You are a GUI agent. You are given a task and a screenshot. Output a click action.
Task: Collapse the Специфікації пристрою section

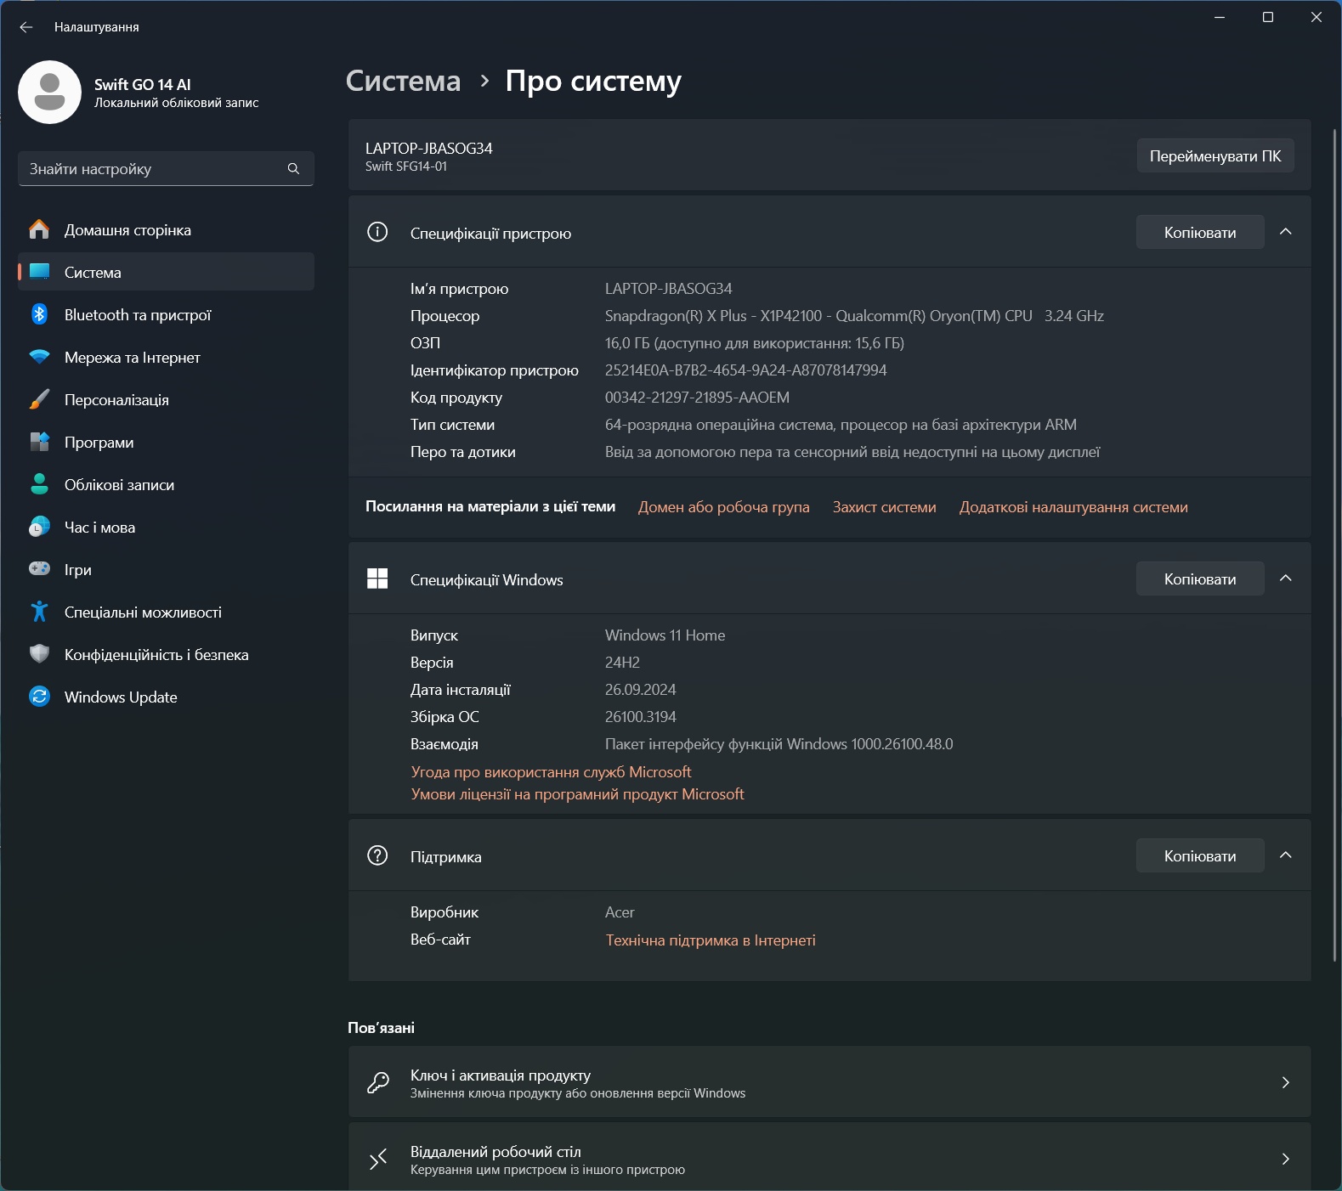1286,232
